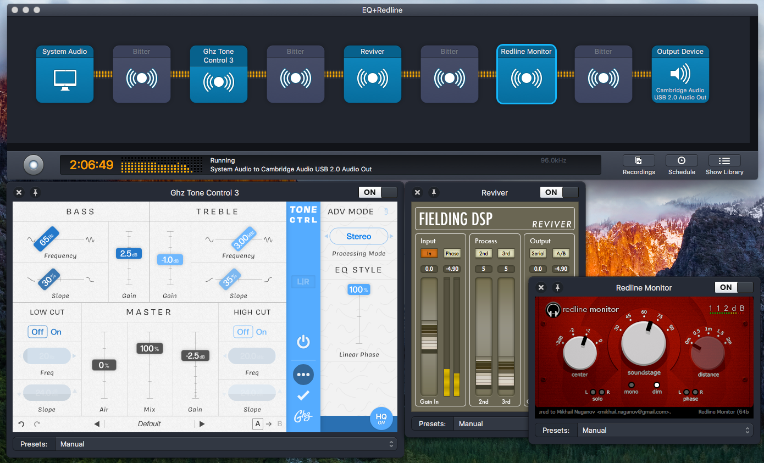Click the A/B button in Reviver

(x=561, y=253)
